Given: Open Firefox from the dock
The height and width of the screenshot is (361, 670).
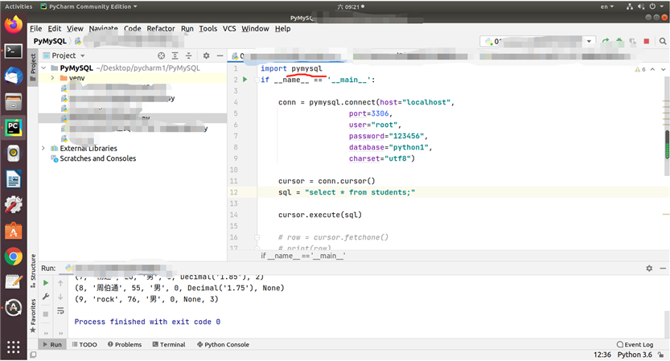Looking at the screenshot, I should point(13,24).
